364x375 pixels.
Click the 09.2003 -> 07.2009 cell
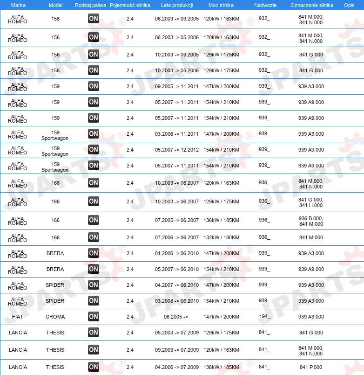click(x=176, y=350)
